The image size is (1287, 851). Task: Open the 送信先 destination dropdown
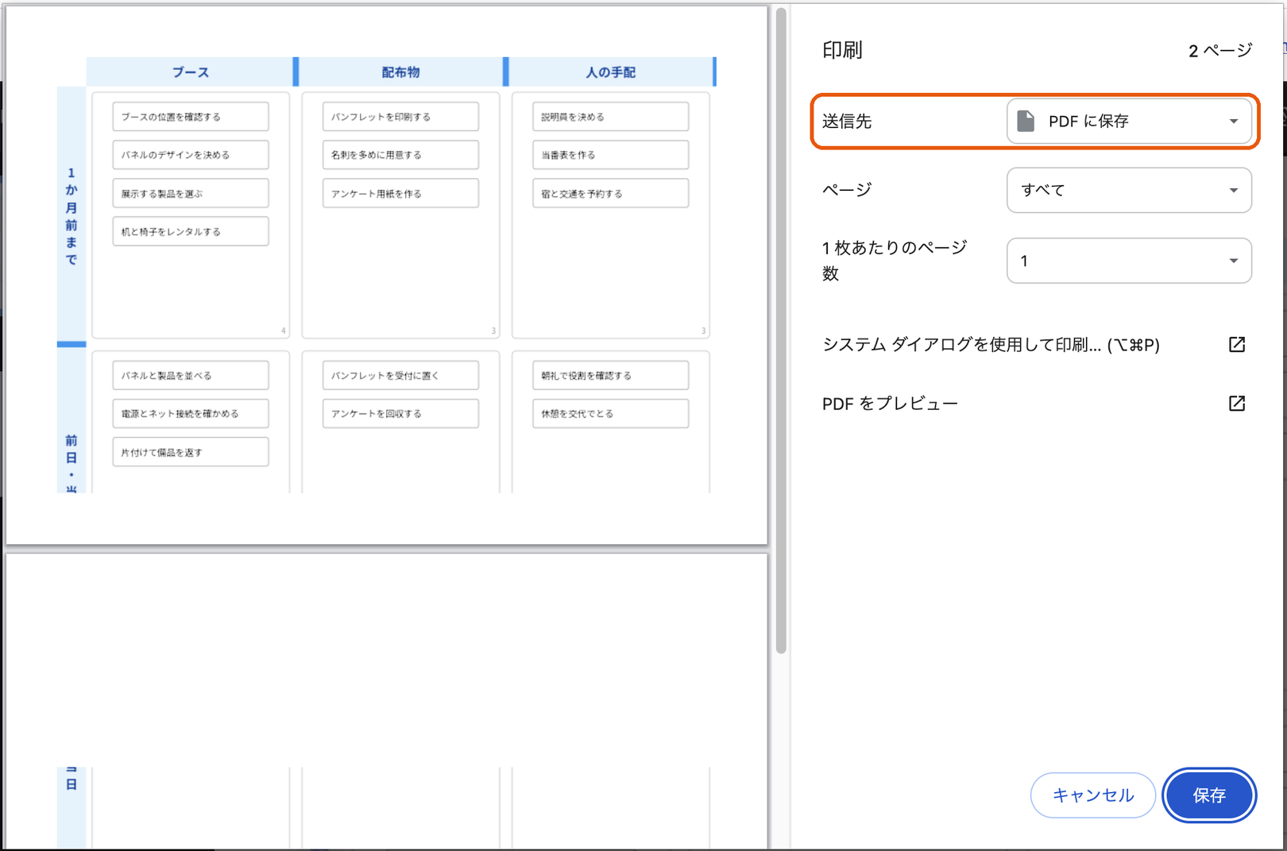(x=1129, y=121)
